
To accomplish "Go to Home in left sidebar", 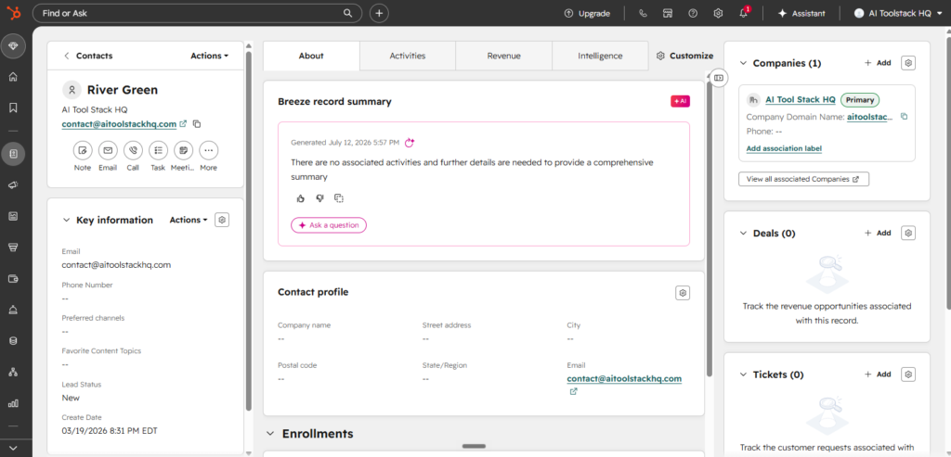I will point(13,77).
